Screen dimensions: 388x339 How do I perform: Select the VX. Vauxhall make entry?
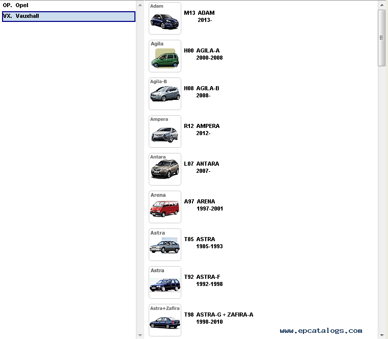(69, 16)
